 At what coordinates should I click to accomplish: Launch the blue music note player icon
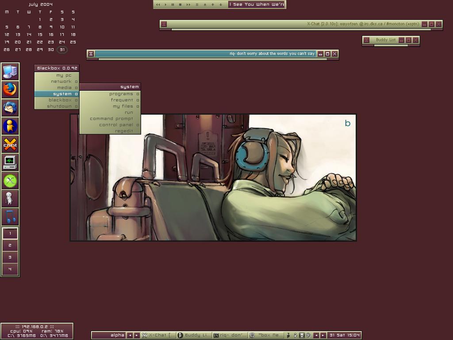coord(10,216)
